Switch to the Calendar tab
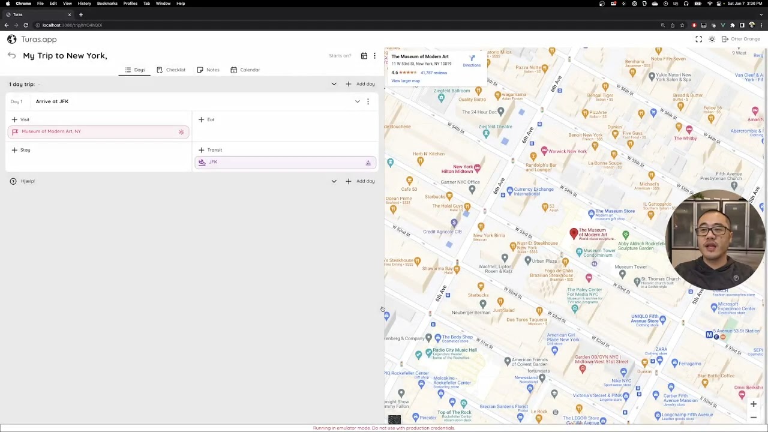The width and height of the screenshot is (768, 432). click(245, 70)
